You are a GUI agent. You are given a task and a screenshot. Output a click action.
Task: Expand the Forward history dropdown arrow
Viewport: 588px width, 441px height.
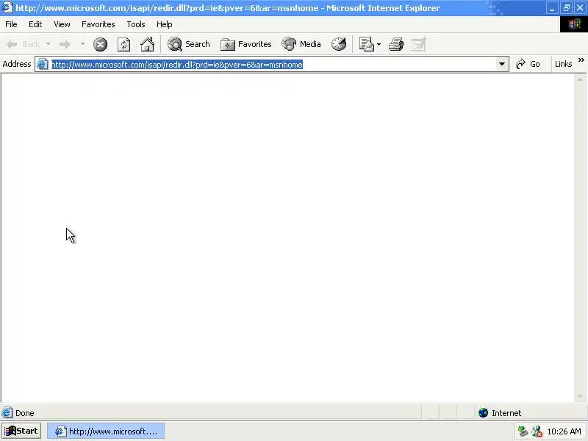click(82, 44)
